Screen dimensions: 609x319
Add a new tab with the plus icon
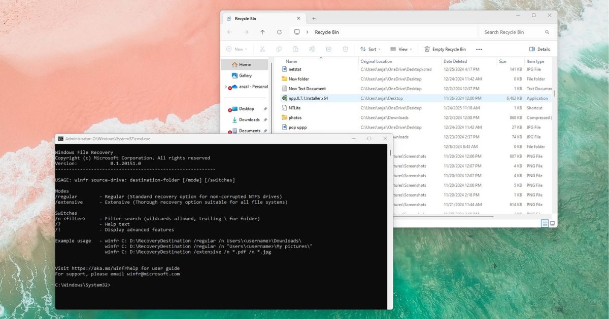(x=314, y=18)
